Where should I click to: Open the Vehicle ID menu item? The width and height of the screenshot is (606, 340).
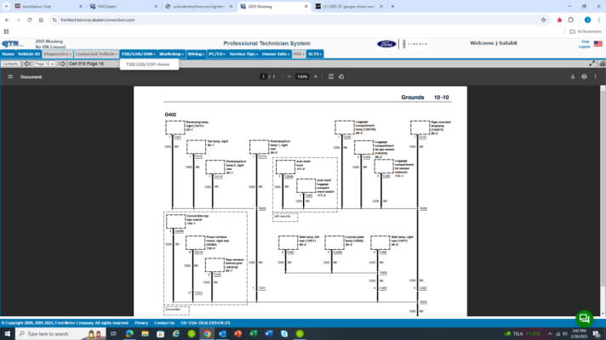point(29,54)
